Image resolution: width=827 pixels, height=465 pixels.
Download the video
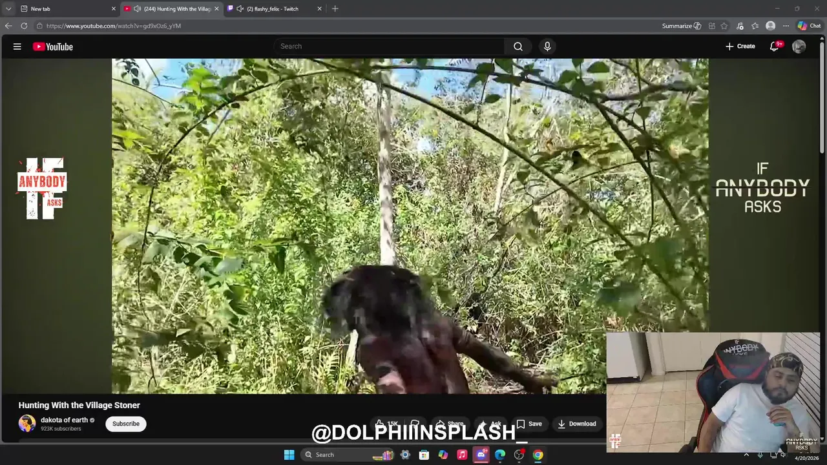coord(576,424)
